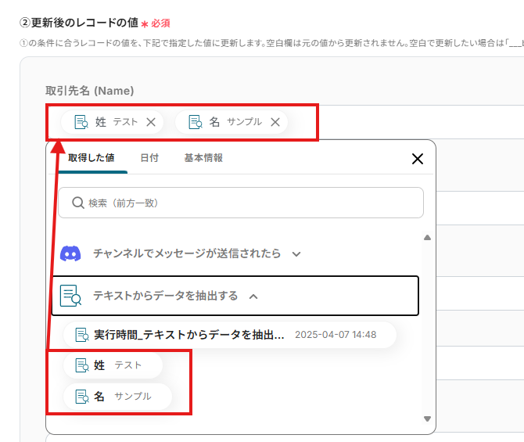
Task: Click the document icon in 姓 chip
Action: (x=81, y=122)
